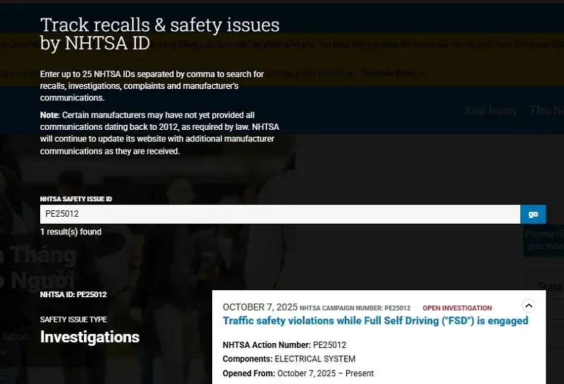The image size is (564, 384).
Task: Expand the State dropdown
Action: (548, 287)
